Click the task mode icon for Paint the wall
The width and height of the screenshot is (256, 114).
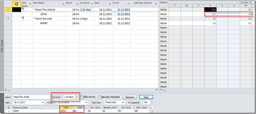tap(23, 19)
